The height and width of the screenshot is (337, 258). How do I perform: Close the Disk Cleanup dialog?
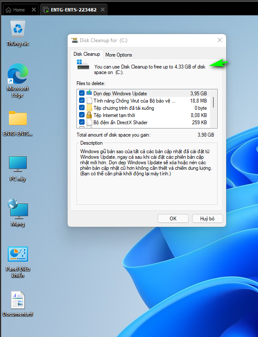click(220, 40)
